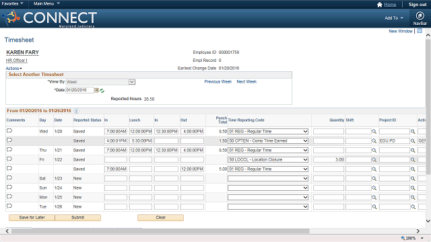Click the Lunch field showing 5:30:00PM

click(141, 140)
